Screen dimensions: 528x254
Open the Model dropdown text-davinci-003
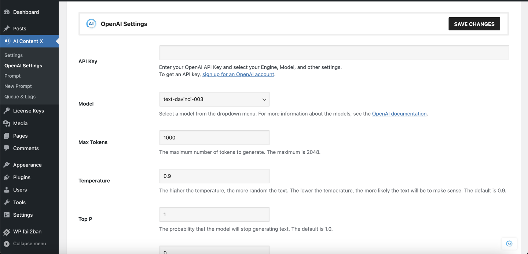click(x=214, y=99)
